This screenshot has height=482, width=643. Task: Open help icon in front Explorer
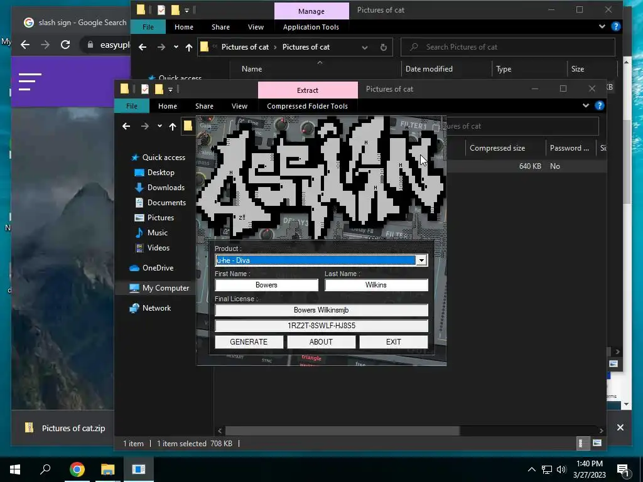tap(600, 105)
